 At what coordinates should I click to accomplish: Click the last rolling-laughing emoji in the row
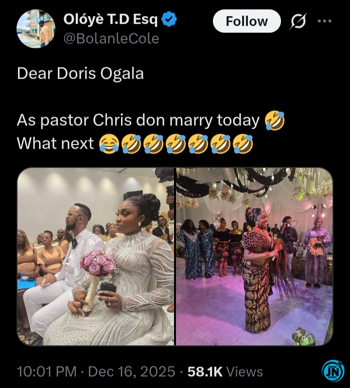(243, 143)
